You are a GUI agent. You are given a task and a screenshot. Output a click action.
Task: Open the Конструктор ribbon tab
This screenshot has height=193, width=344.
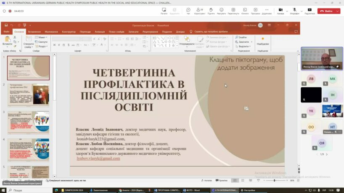[x=69, y=31]
